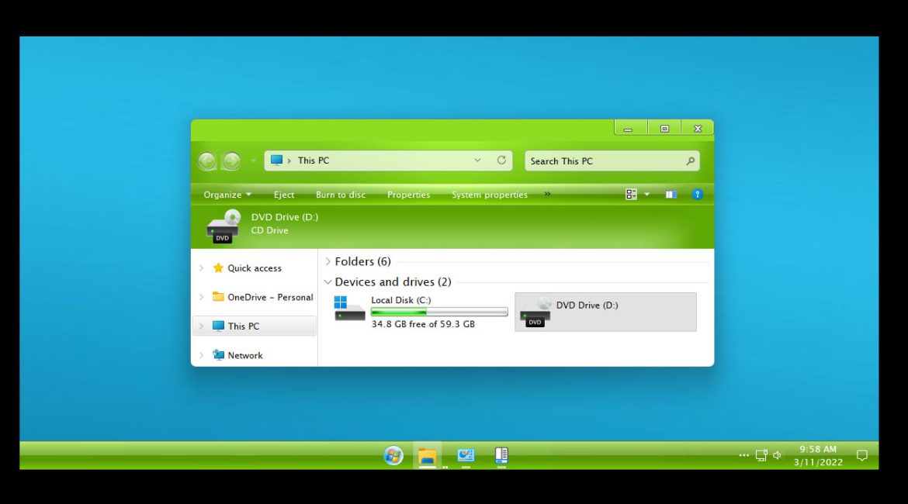908x504 pixels.
Task: Collapse the Devices and drives group
Action: tap(328, 282)
